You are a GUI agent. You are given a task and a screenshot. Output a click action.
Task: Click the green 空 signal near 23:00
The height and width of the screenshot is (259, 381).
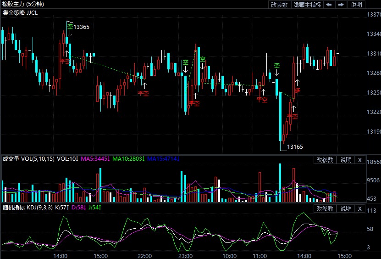[x=185, y=63]
